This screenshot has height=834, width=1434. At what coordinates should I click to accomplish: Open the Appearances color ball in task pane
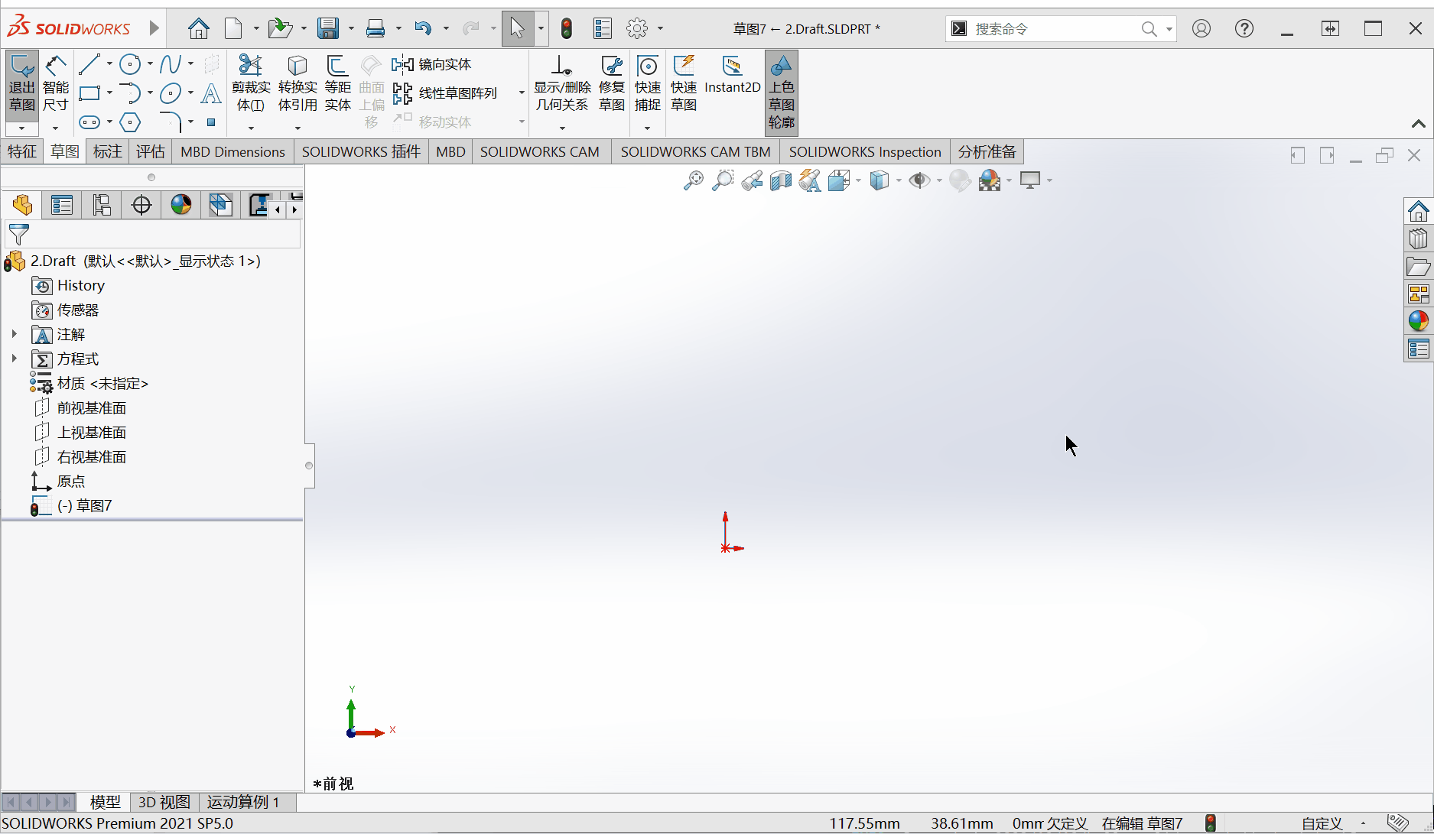[x=1418, y=322]
